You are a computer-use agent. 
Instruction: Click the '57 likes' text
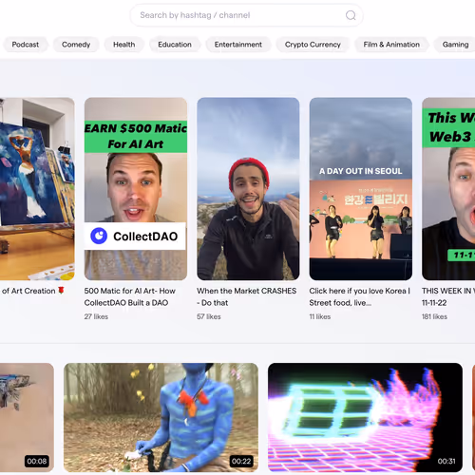[209, 316]
